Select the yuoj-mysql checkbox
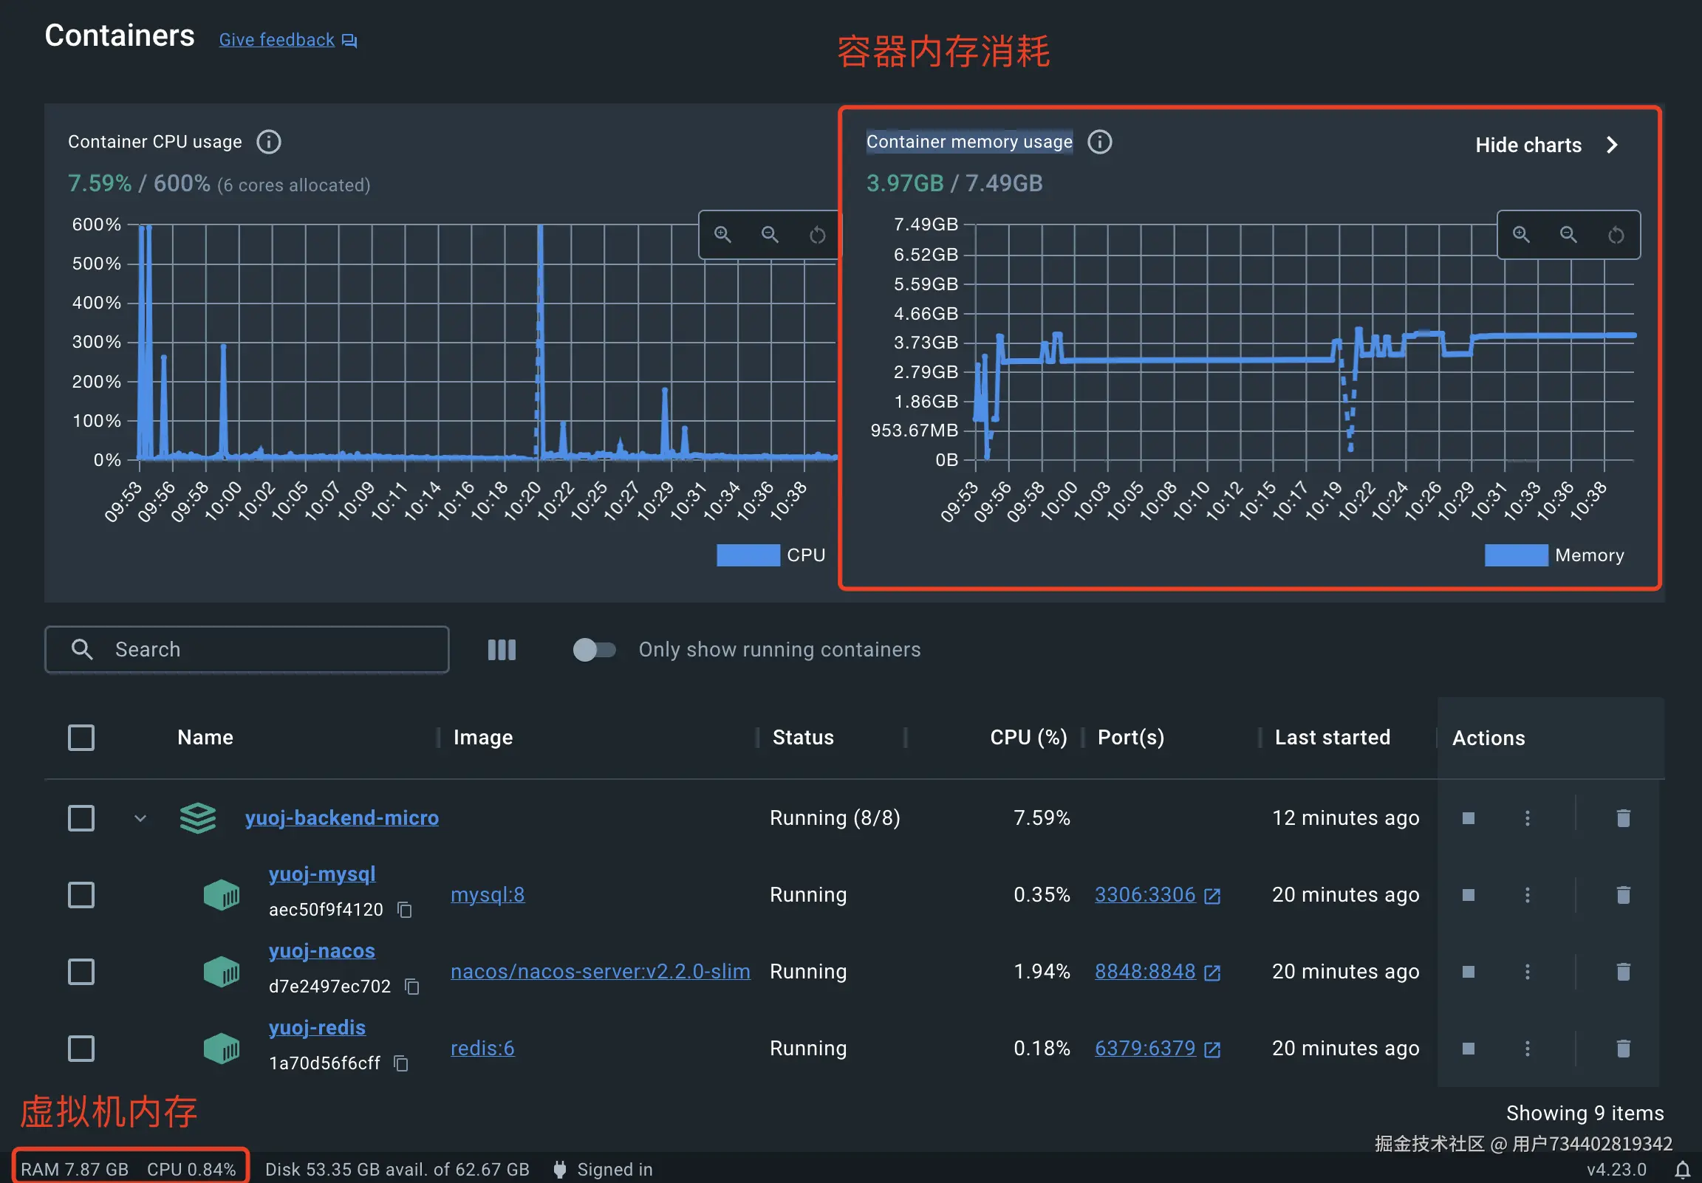Image resolution: width=1702 pixels, height=1183 pixels. pyautogui.click(x=81, y=896)
